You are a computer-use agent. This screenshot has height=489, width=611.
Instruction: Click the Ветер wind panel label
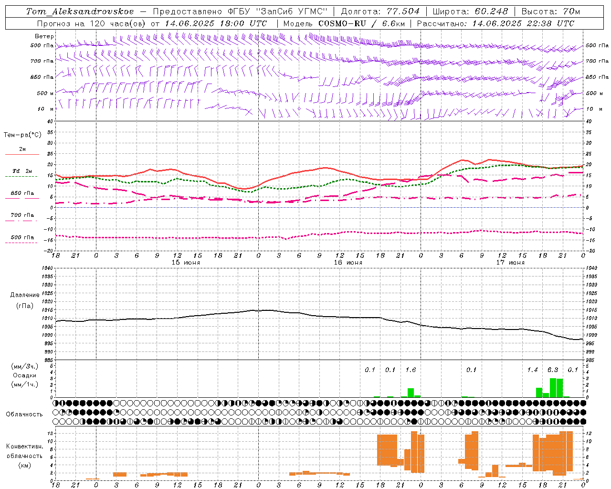tap(44, 36)
